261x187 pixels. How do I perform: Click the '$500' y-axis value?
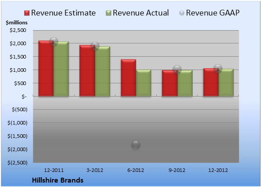point(20,83)
